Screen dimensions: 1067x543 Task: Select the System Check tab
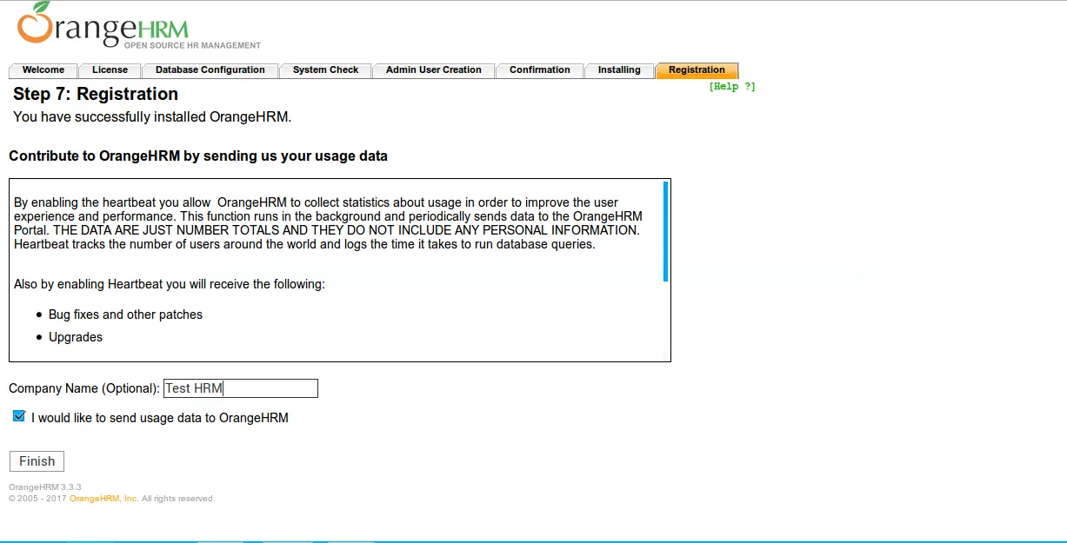tap(326, 70)
